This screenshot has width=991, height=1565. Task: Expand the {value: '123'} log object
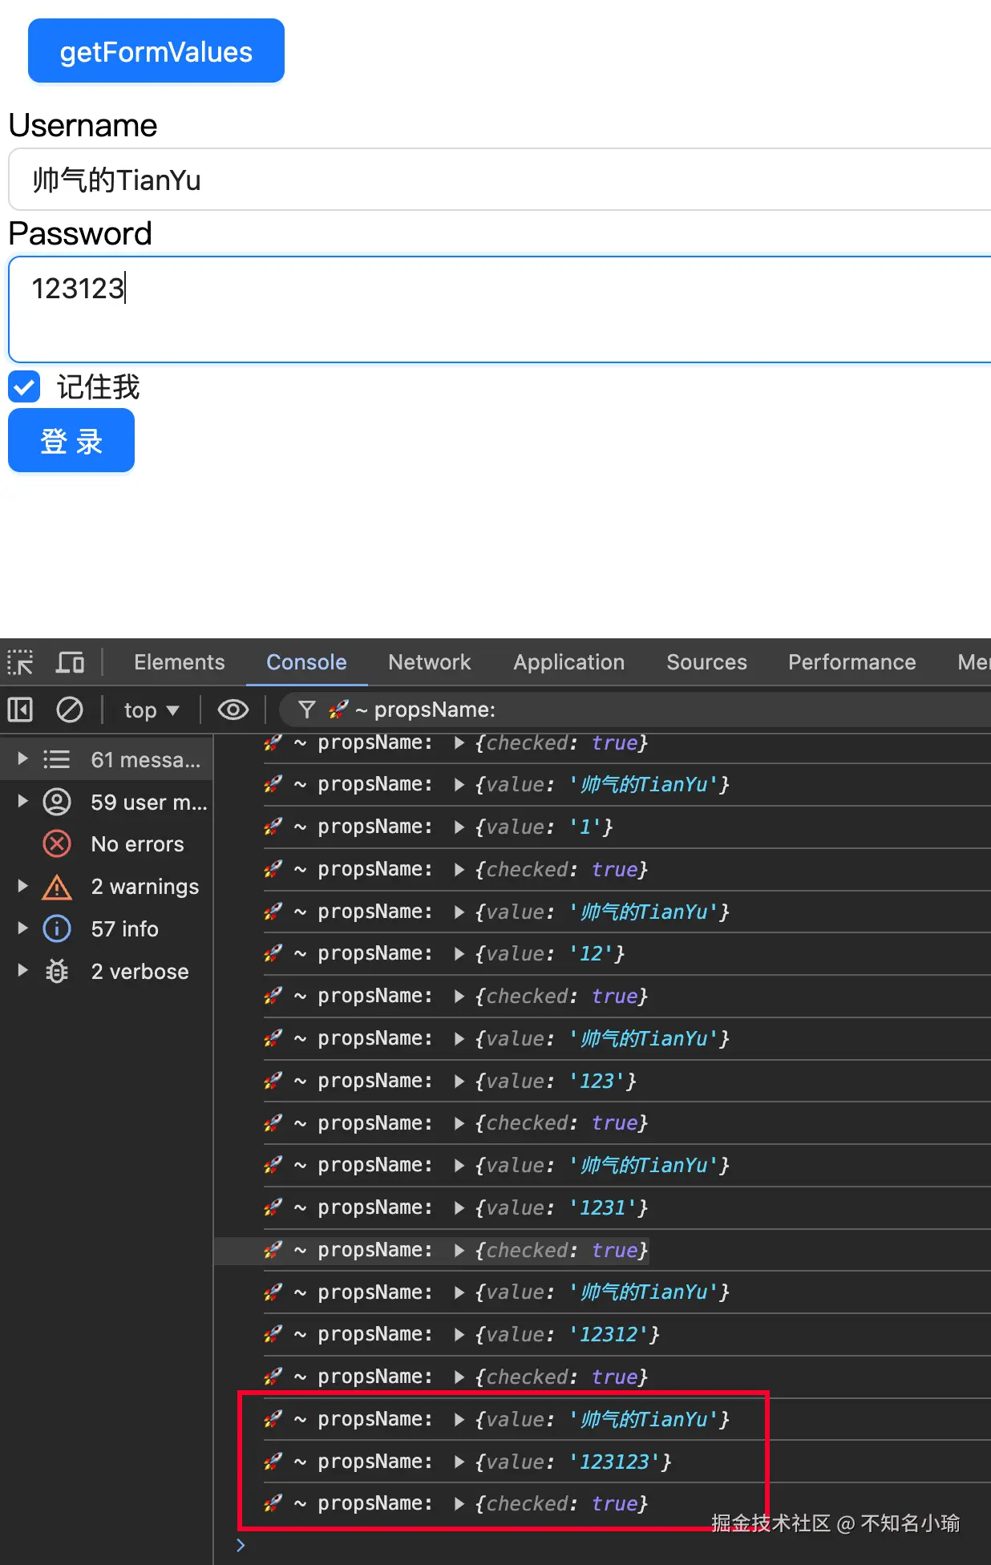459,1081
